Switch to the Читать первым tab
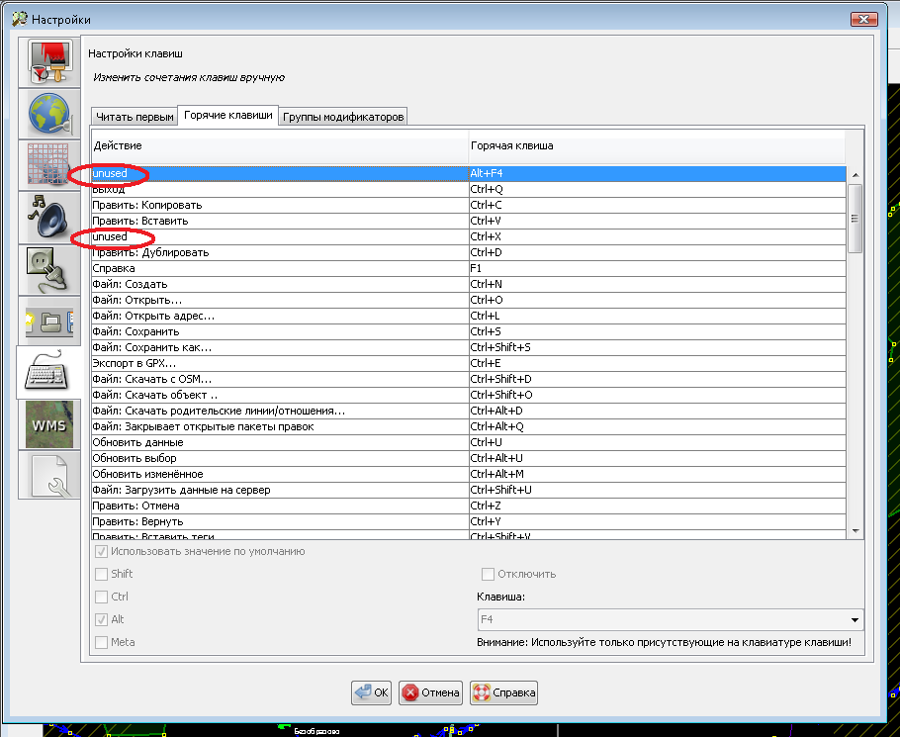The image size is (900, 737). [x=135, y=117]
